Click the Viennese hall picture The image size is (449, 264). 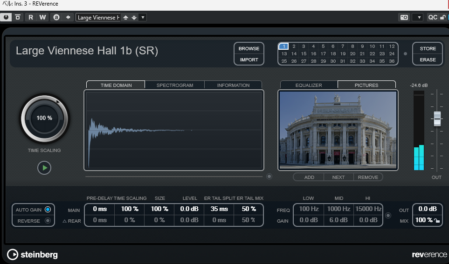(x=338, y=130)
